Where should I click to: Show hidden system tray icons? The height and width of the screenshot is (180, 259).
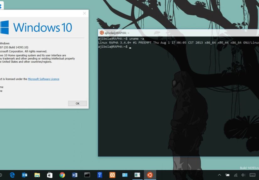pos(219,175)
